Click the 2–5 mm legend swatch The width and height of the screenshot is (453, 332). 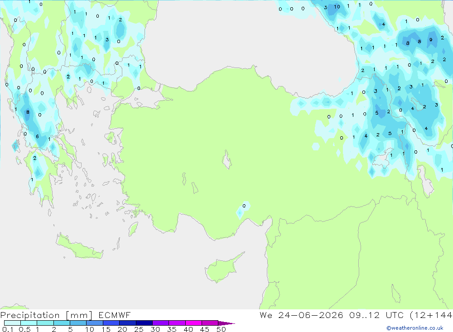click(62, 323)
